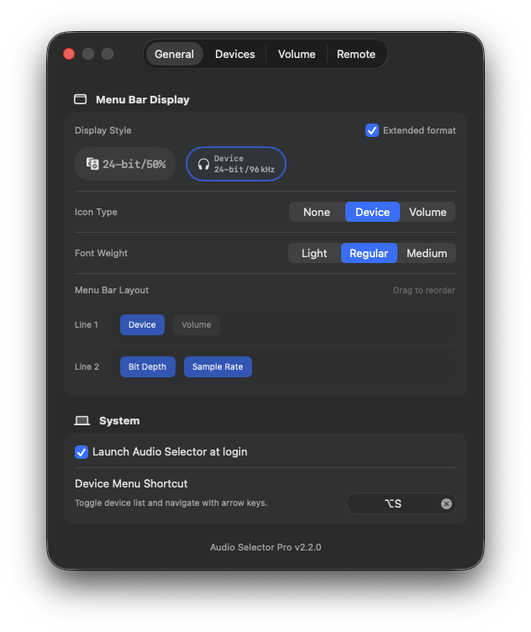This screenshot has height=632, width=531.
Task: Choose Medium font weight
Action: [x=427, y=253]
